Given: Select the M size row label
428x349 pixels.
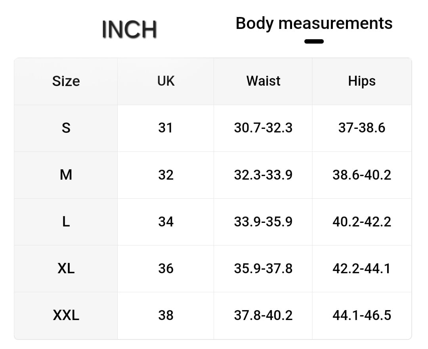Looking at the screenshot, I should coord(66,175).
